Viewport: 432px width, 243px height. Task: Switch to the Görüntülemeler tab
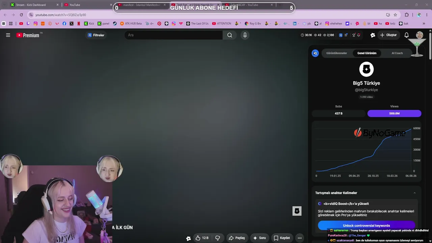pyautogui.click(x=336, y=53)
